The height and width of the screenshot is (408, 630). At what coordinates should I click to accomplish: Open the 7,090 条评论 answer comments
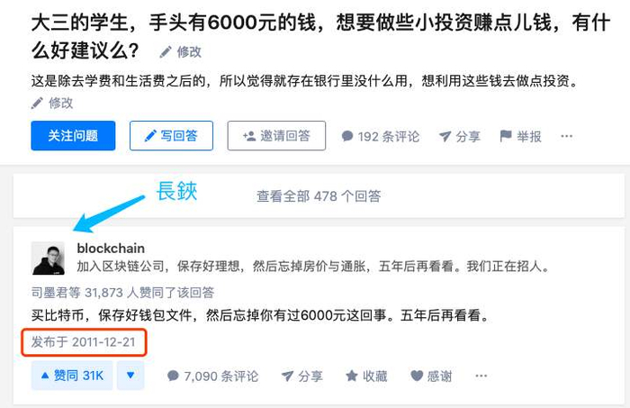[213, 376]
